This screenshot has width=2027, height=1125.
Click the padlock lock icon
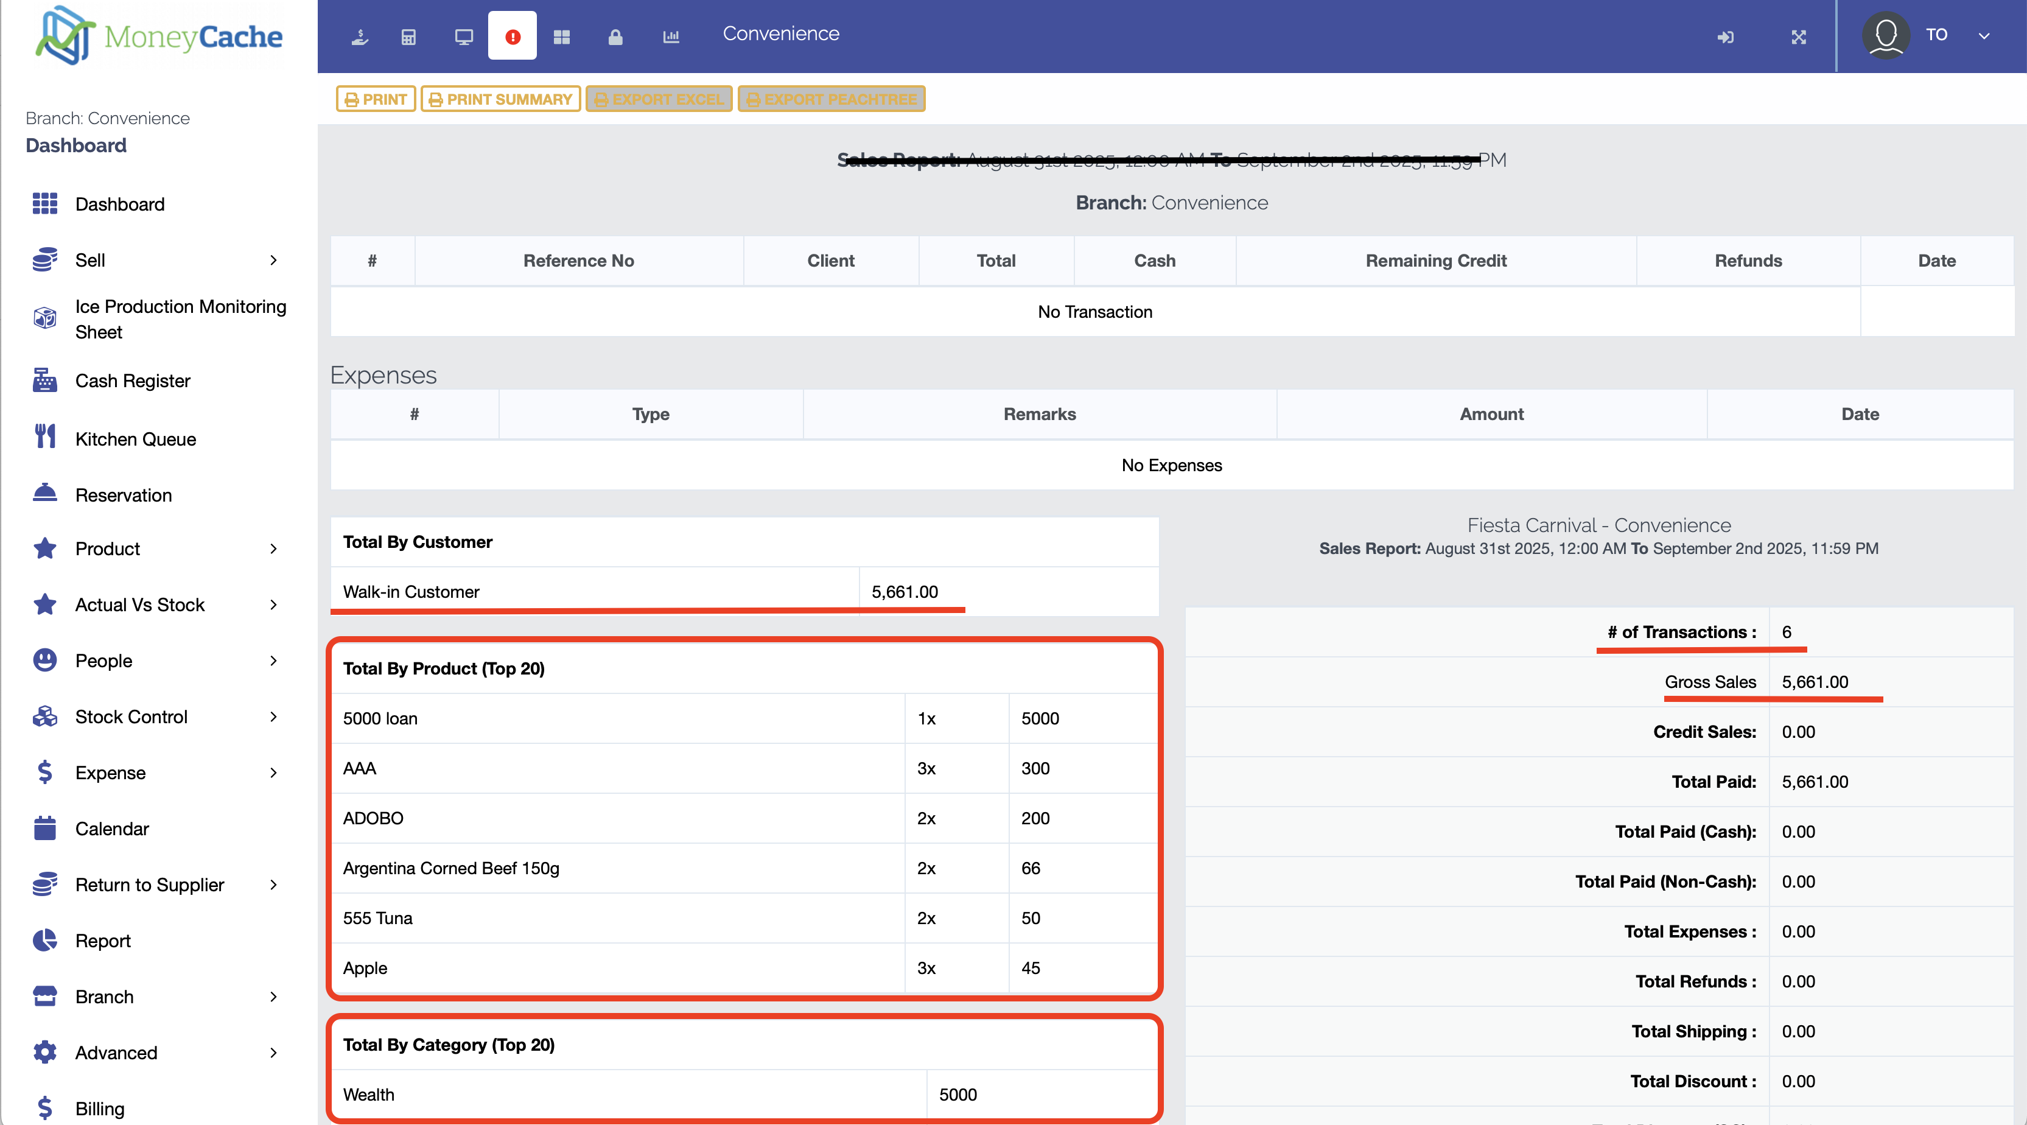pyautogui.click(x=615, y=36)
